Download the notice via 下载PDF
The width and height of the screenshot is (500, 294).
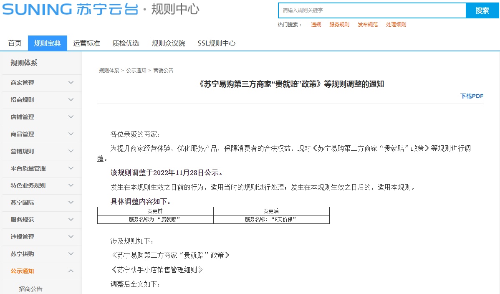coord(472,96)
